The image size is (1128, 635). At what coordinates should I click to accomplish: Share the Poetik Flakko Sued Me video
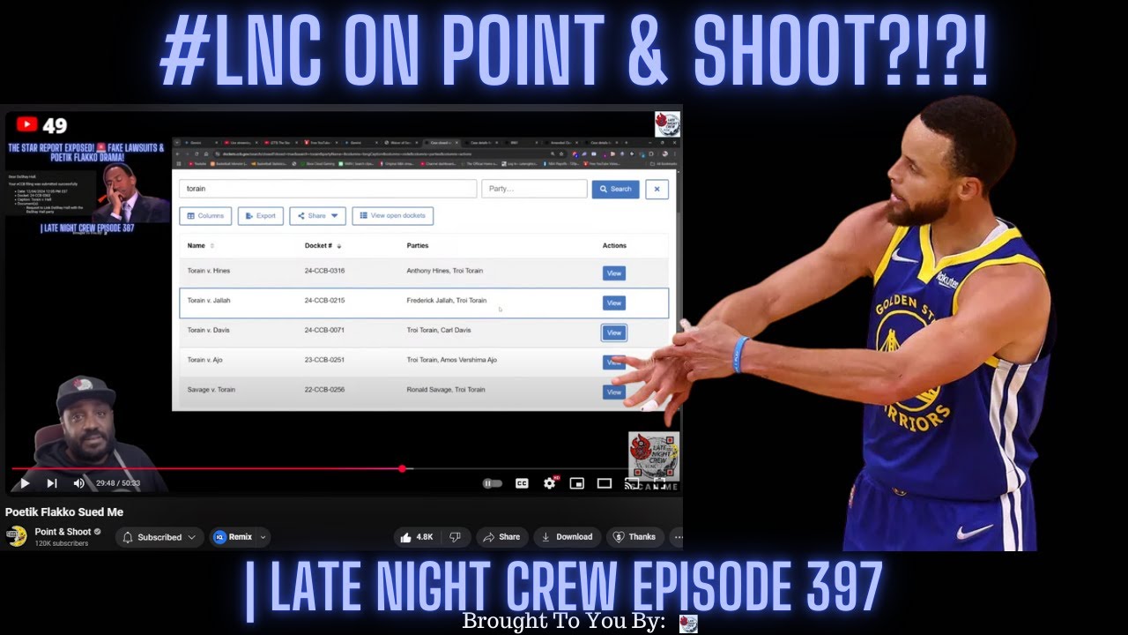pos(501,537)
